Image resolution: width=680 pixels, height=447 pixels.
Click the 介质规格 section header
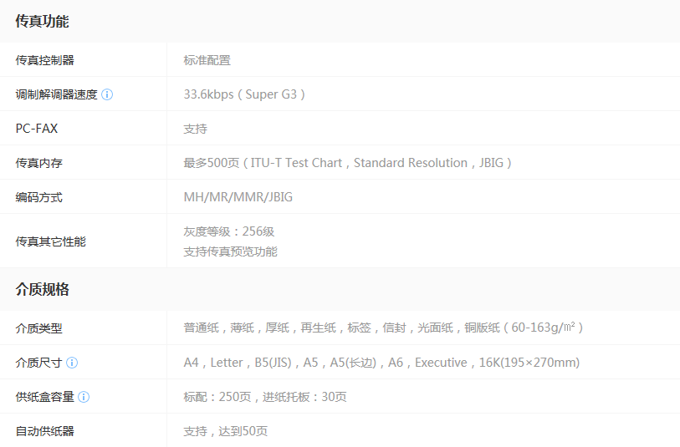42,290
